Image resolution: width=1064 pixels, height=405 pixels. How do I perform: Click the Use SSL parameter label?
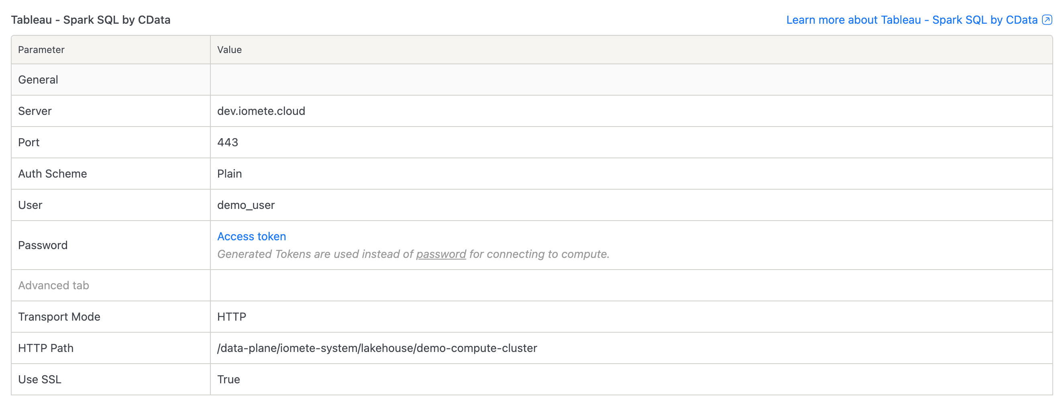(40, 380)
